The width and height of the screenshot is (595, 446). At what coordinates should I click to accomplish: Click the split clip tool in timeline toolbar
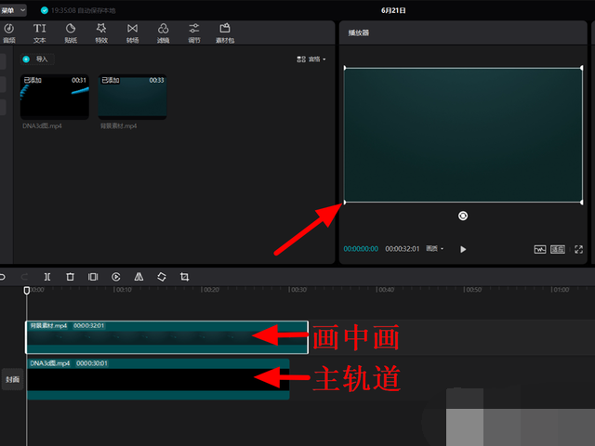[x=46, y=277]
